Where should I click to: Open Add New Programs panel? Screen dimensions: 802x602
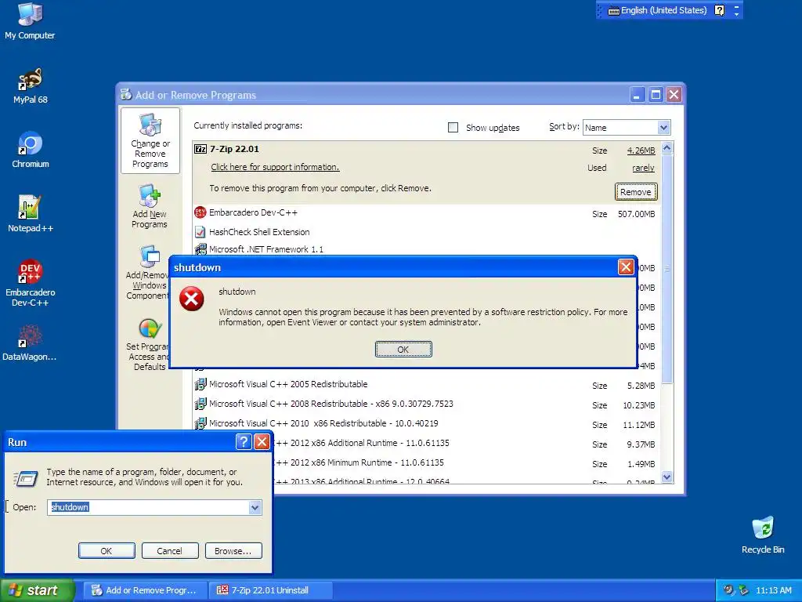[150, 206]
